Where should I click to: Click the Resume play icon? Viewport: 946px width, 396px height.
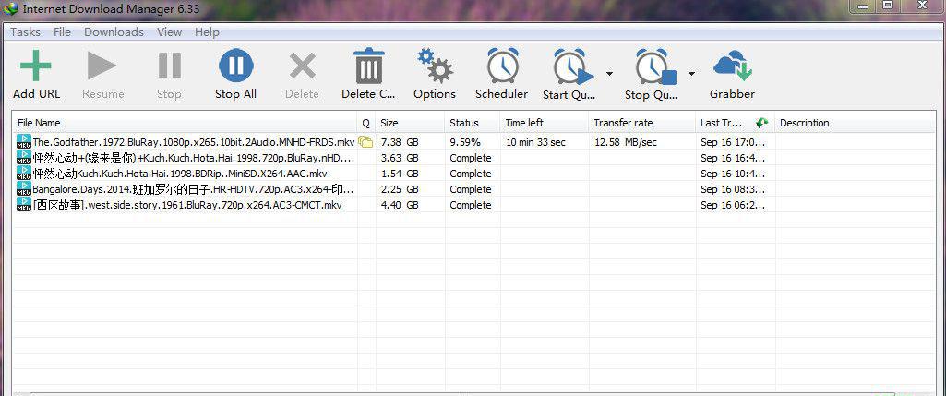(102, 66)
